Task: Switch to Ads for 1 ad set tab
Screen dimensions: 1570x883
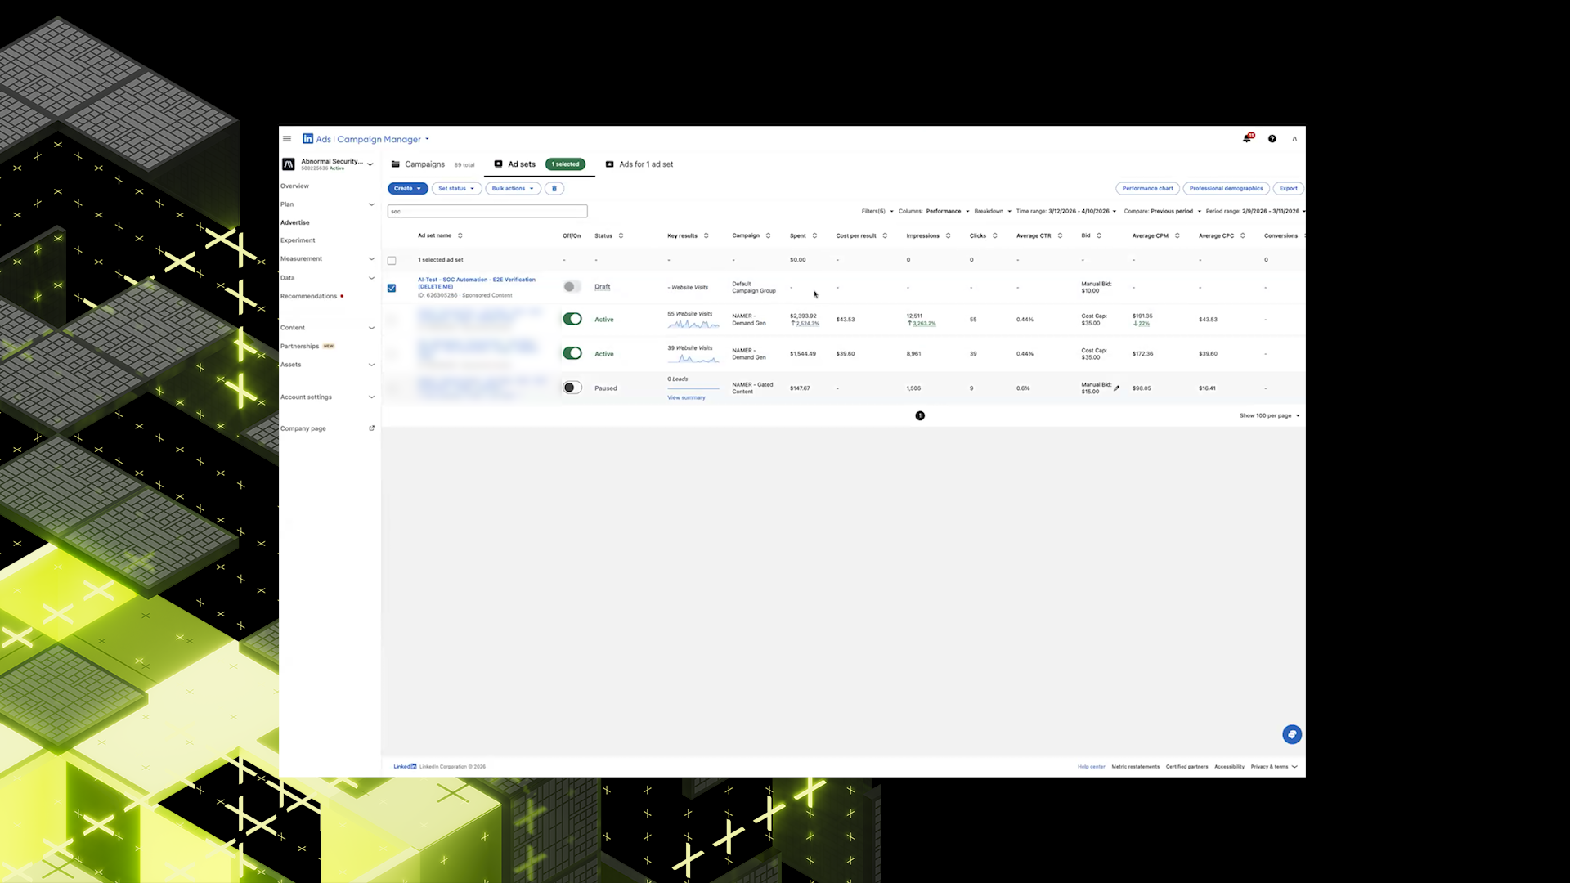Action: (x=639, y=164)
